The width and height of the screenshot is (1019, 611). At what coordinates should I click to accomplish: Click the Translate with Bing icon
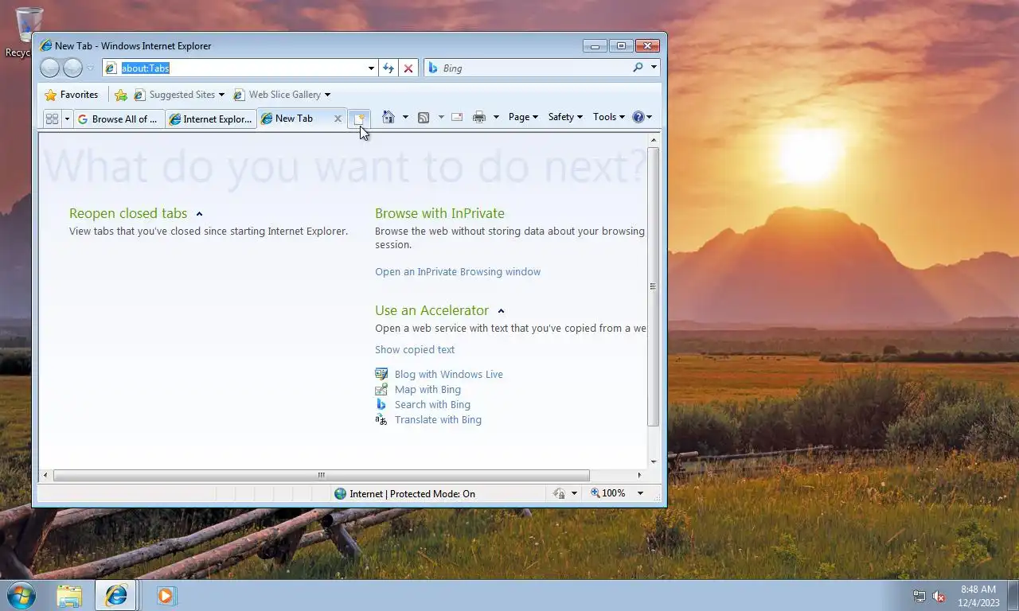point(381,419)
